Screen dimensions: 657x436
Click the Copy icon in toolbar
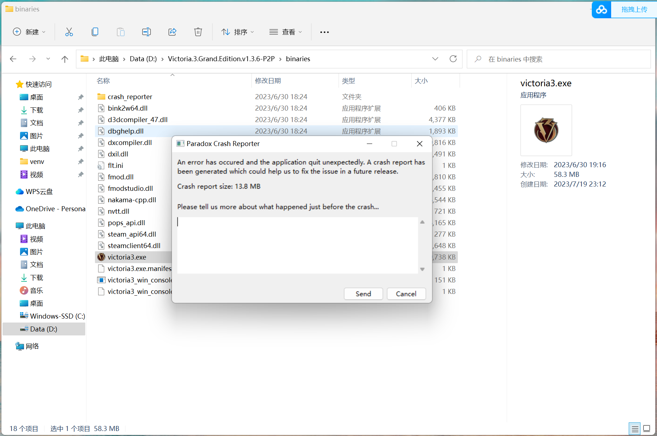point(95,32)
